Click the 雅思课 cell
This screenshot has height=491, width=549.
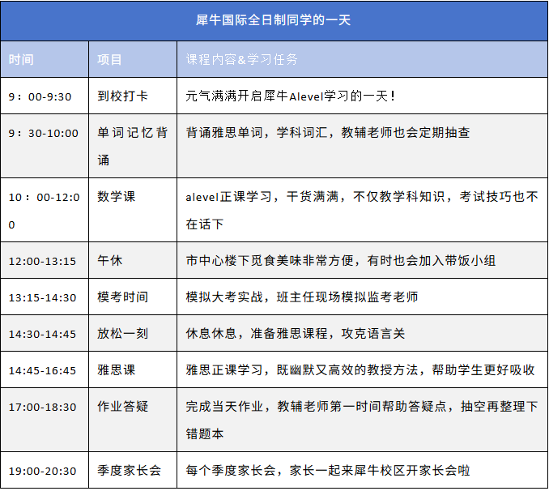(x=117, y=369)
